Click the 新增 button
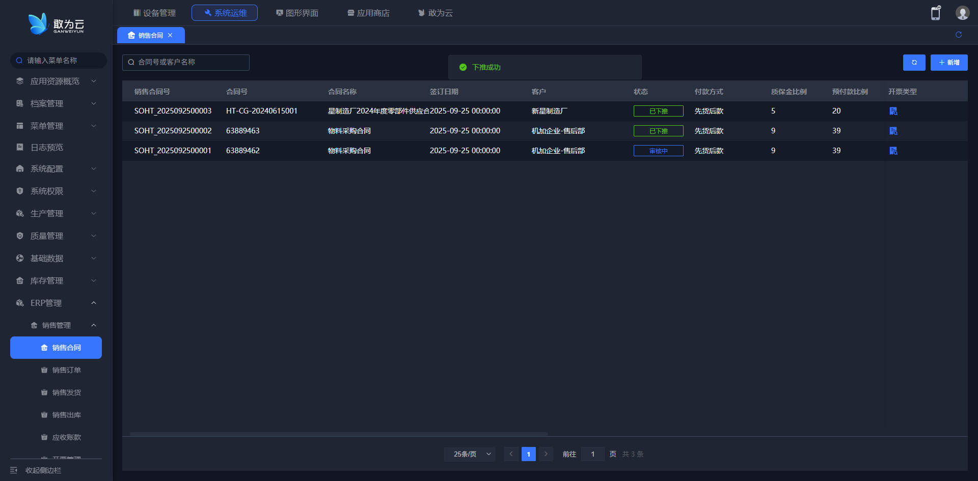 click(948, 63)
